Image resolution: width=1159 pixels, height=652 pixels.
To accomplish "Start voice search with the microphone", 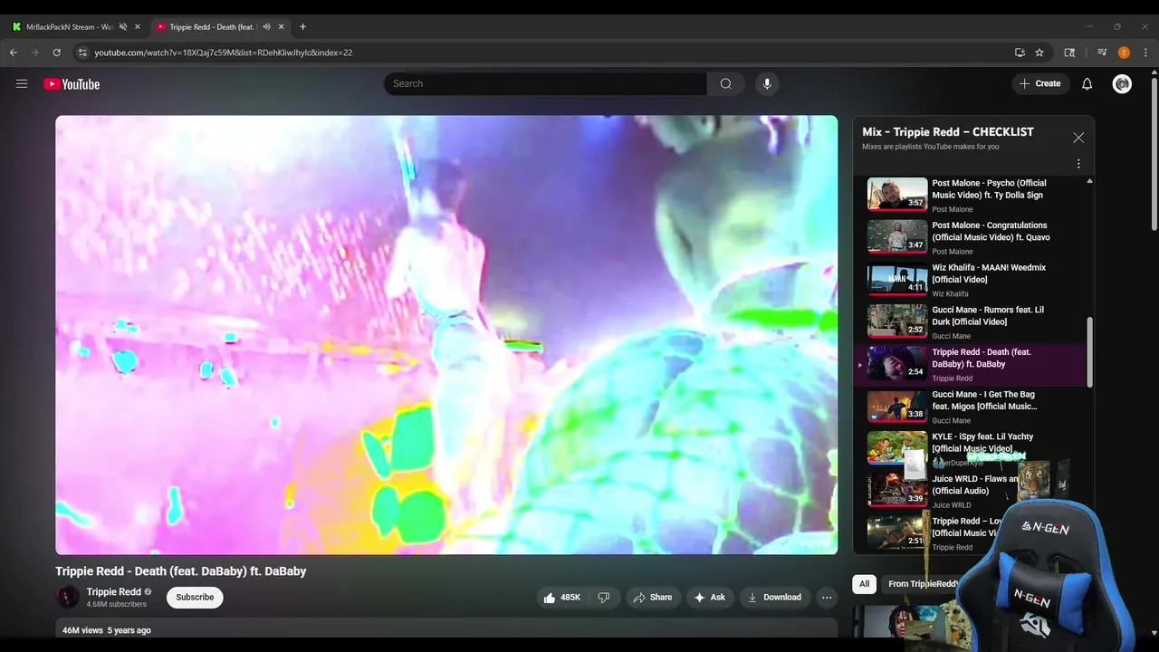I will (767, 84).
